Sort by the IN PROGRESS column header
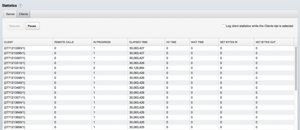This screenshot has height=130, width=300. click(x=110, y=42)
